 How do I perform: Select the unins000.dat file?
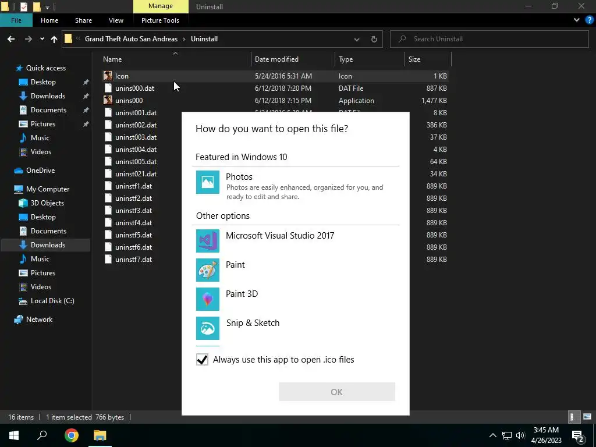[x=135, y=88]
